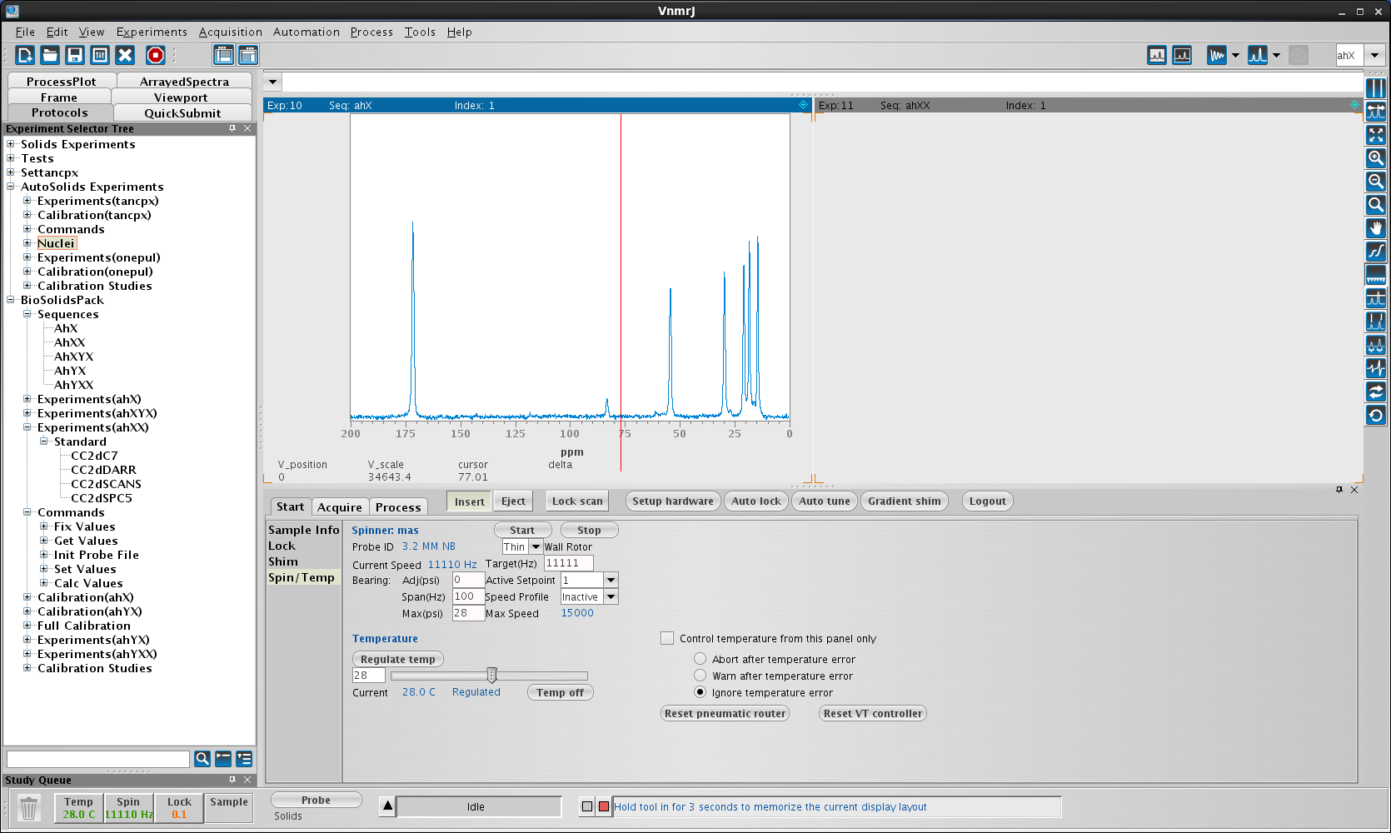The height and width of the screenshot is (833, 1391).
Task: Click the trash can in Study Queue
Action: pyautogui.click(x=28, y=808)
